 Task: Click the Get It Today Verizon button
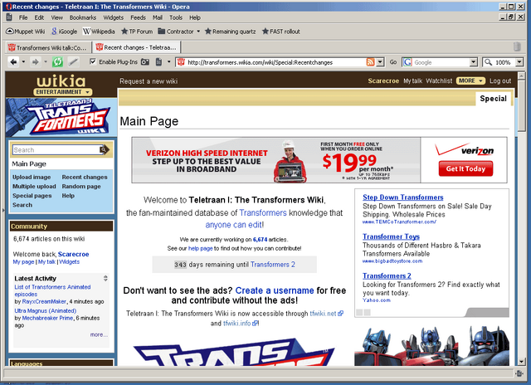click(465, 168)
